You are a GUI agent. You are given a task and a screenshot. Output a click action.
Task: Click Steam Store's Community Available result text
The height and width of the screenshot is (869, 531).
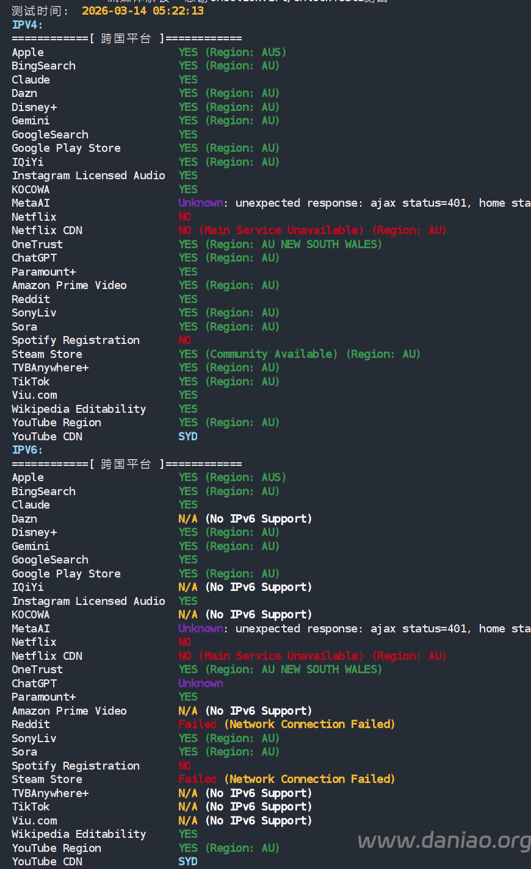[271, 354]
